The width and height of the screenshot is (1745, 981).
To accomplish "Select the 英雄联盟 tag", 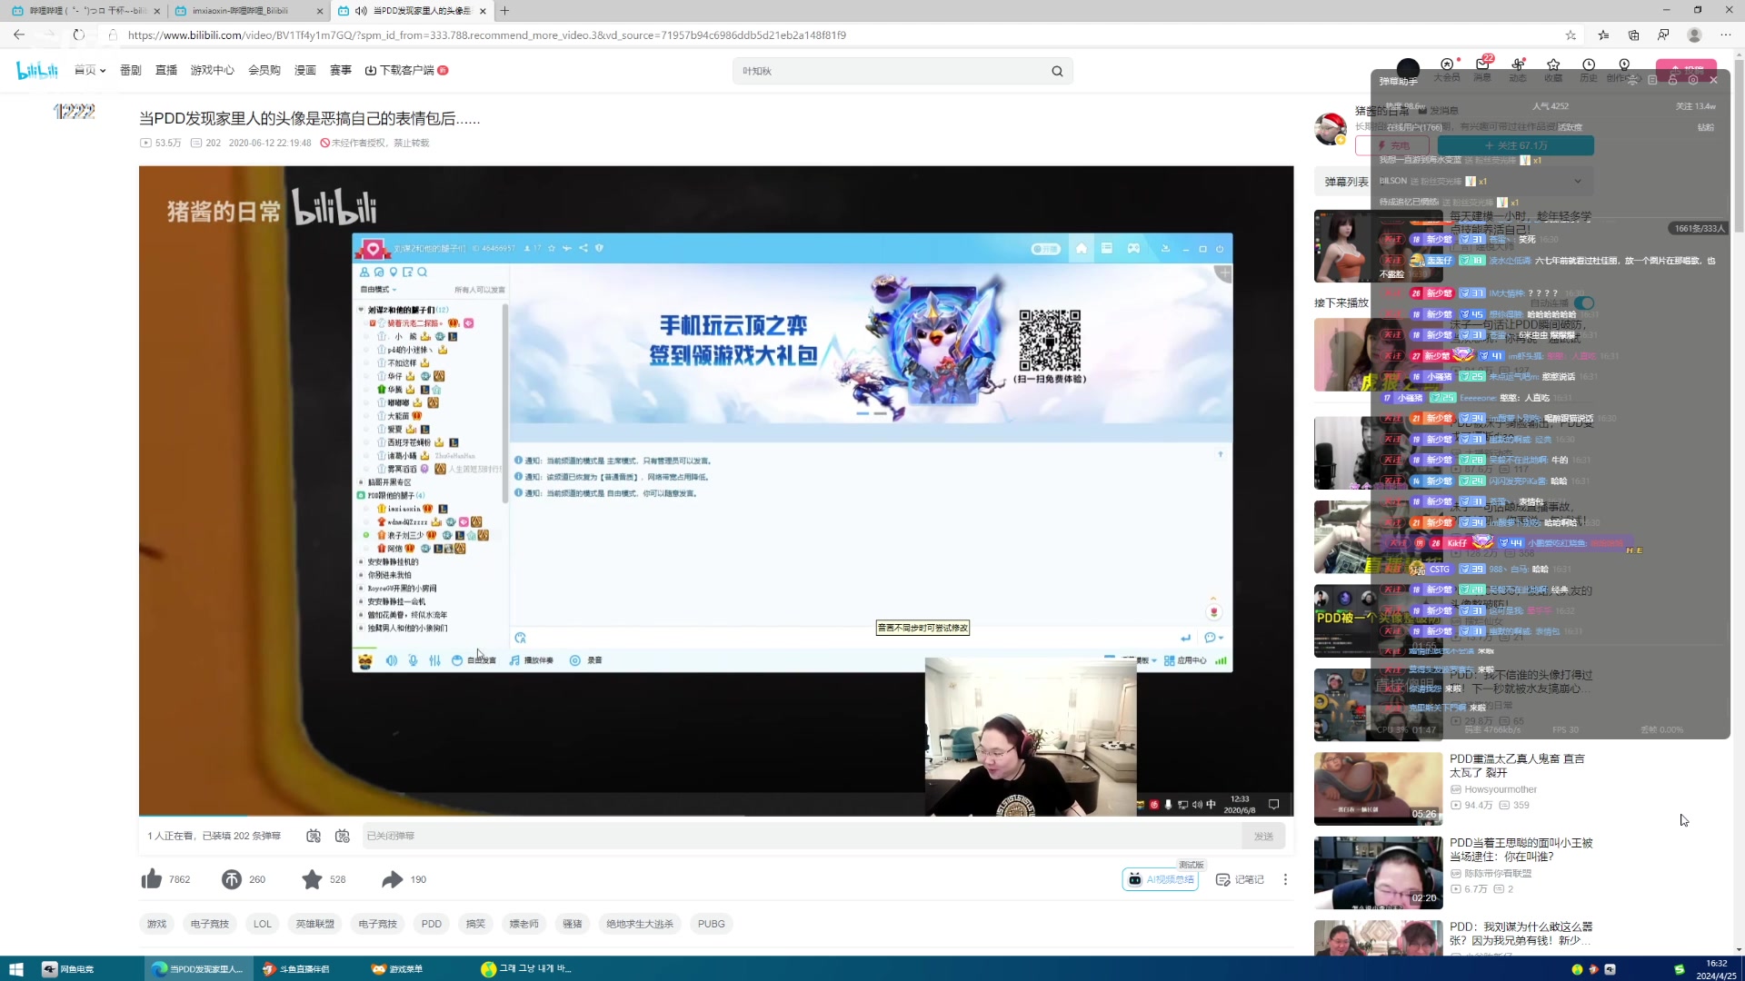I will point(314,924).
